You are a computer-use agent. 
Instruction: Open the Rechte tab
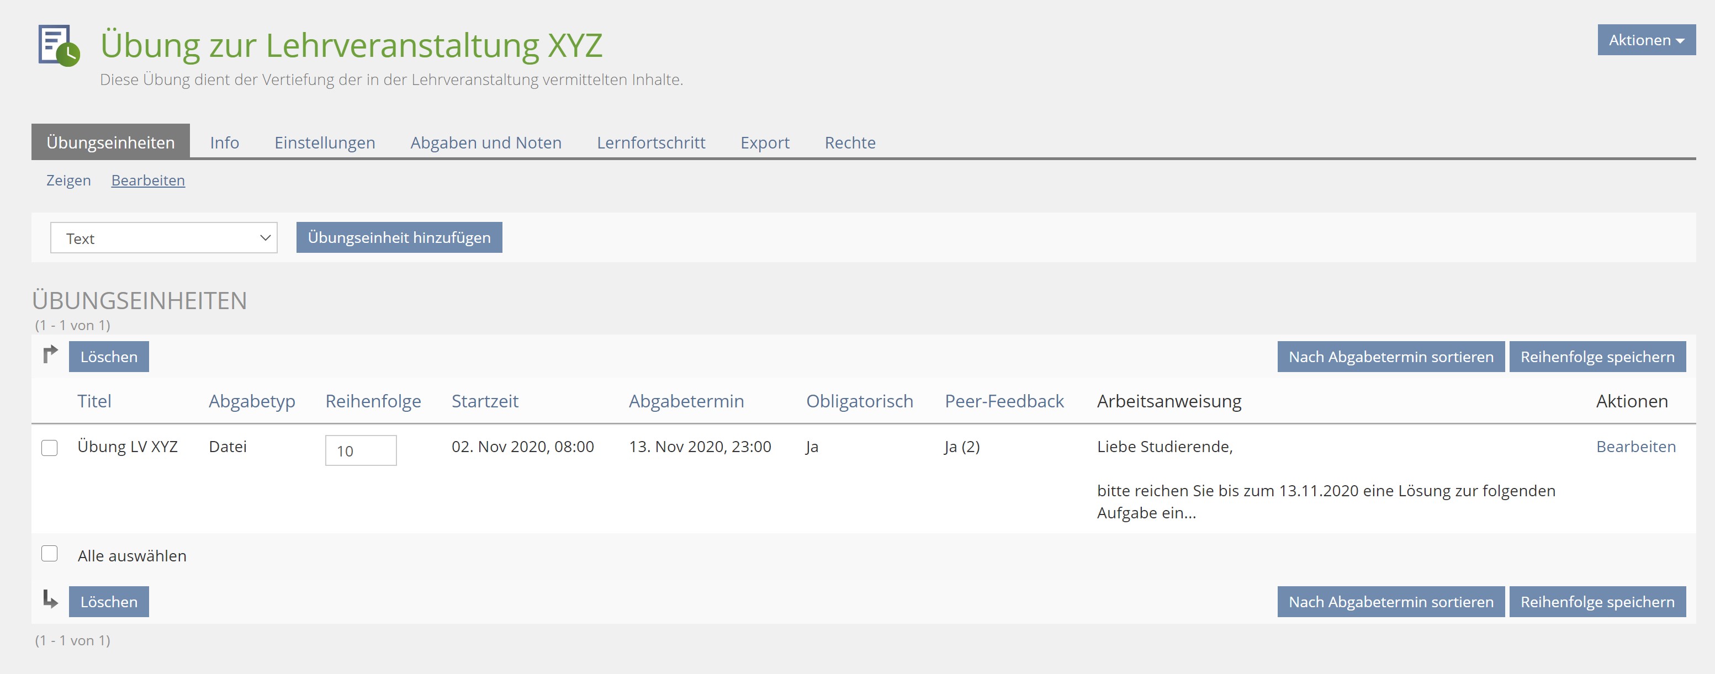tap(850, 142)
